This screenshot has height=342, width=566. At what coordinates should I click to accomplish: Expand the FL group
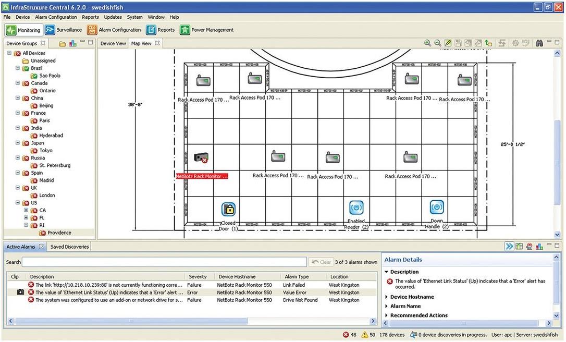(x=26, y=217)
